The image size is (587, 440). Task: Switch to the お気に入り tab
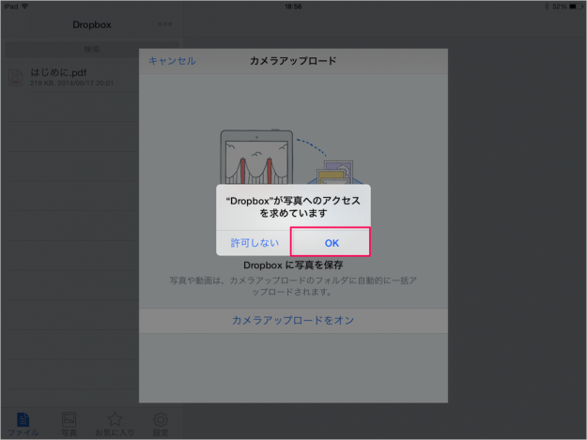pos(115,424)
